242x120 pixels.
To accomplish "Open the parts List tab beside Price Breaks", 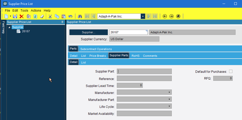I will 83,56.
